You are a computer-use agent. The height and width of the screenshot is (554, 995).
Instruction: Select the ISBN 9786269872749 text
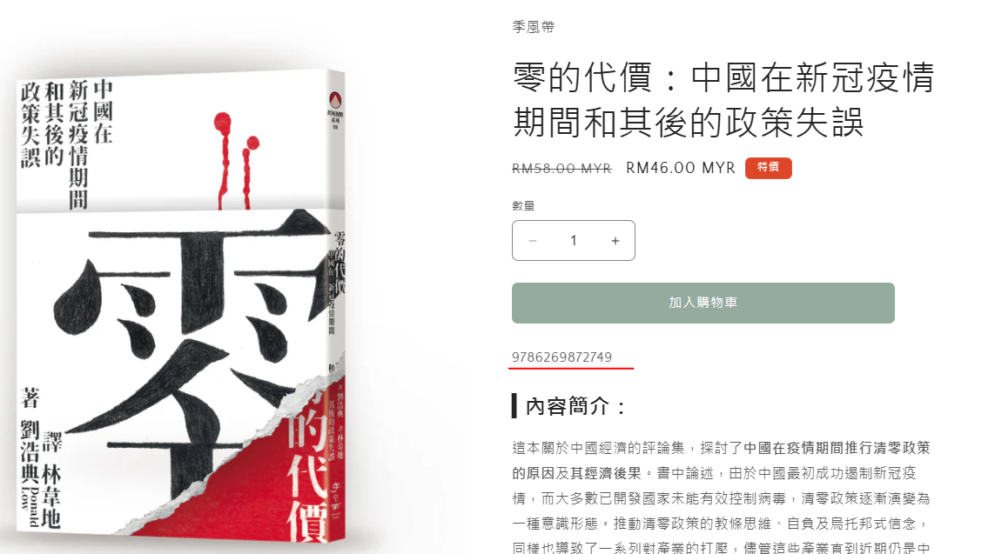(x=561, y=357)
